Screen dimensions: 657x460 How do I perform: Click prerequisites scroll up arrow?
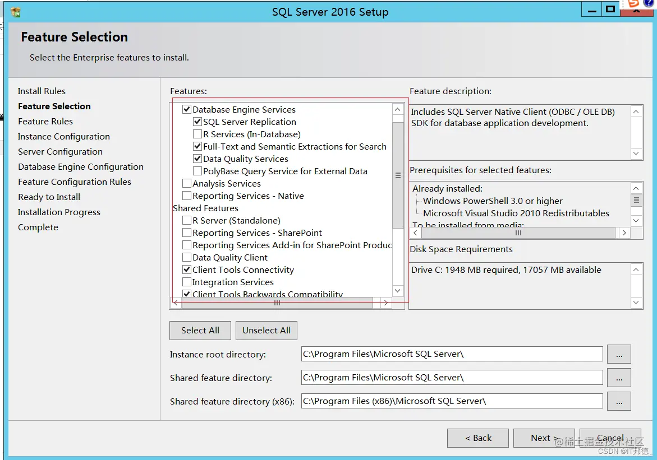636,188
